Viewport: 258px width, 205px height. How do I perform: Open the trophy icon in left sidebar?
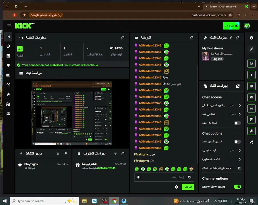[8, 65]
